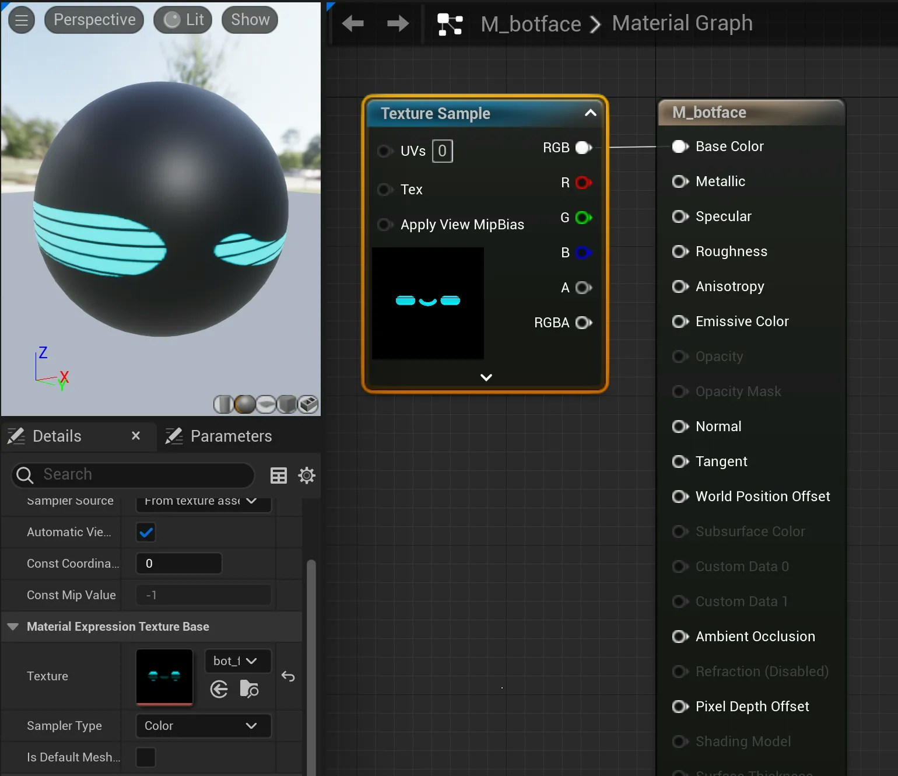Screen dimensions: 898x776
Task: Open the bot texture asset dropdown
Action: 237,661
